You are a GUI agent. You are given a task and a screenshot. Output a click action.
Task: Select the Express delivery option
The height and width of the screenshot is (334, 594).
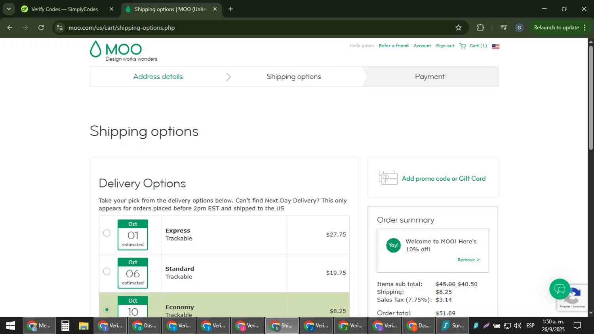[107, 233]
